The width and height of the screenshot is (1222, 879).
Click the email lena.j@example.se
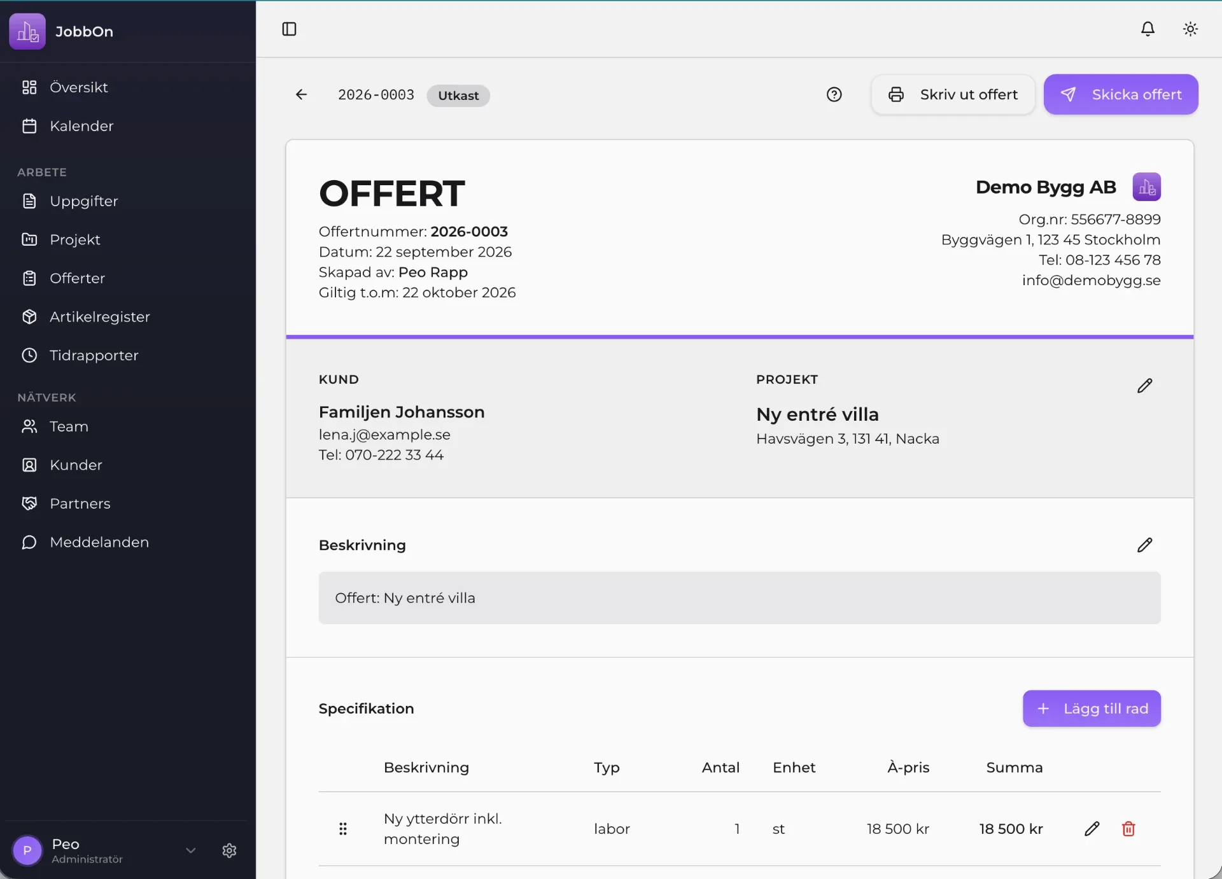(x=384, y=435)
